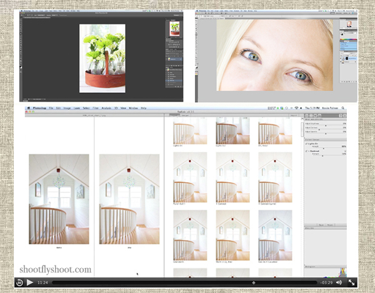The height and width of the screenshot is (293, 375).
Task: Click the style thumbnails vertical scrollbar
Action: click(302, 130)
